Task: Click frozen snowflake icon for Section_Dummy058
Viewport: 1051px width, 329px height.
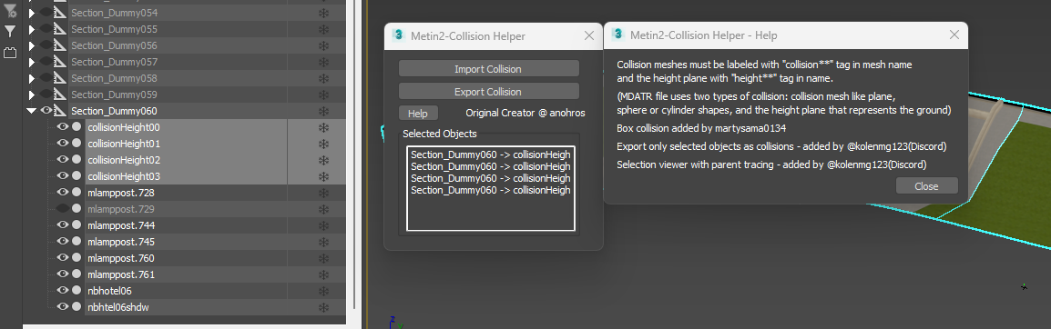Action: [x=323, y=78]
